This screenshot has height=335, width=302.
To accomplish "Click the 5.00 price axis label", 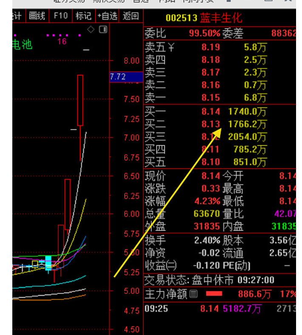I will [x=132, y=291].
